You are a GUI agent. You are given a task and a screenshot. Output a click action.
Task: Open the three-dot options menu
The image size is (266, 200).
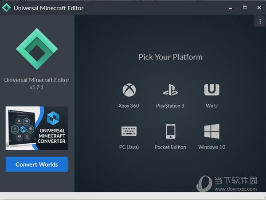[x=260, y=21]
